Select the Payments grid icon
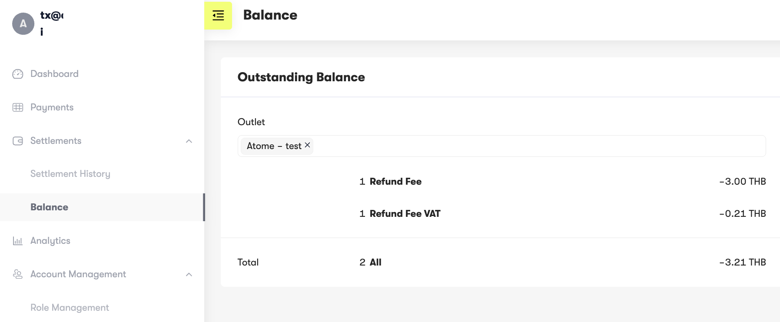 tap(17, 107)
